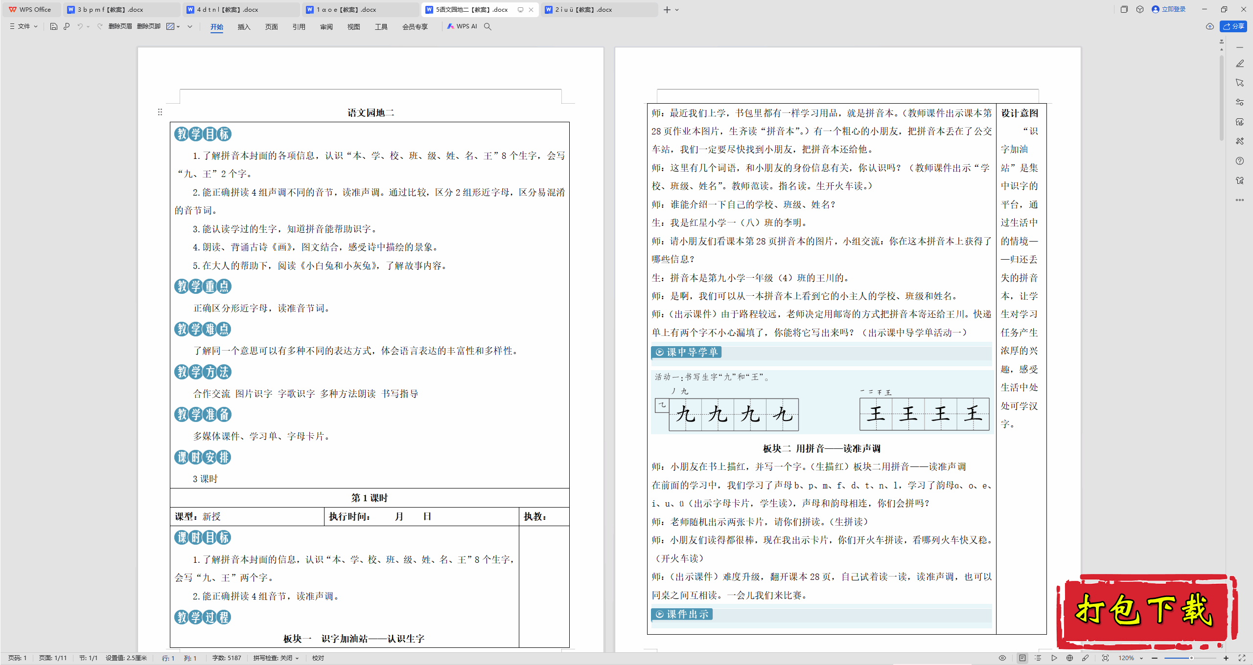Click the 删除页眉 button
The height and width of the screenshot is (665, 1253).
pos(120,26)
